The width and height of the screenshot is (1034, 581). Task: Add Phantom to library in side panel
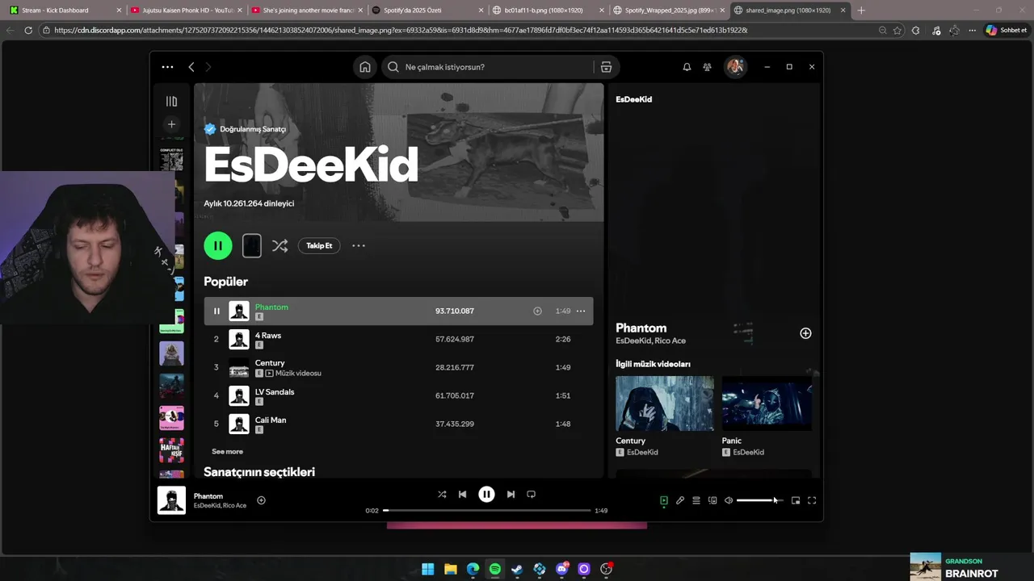[x=805, y=333]
